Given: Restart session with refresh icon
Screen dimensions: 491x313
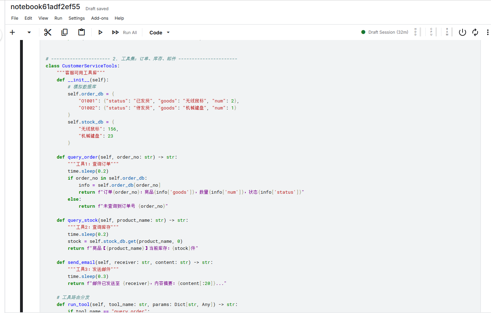Looking at the screenshot, I should tap(475, 32).
